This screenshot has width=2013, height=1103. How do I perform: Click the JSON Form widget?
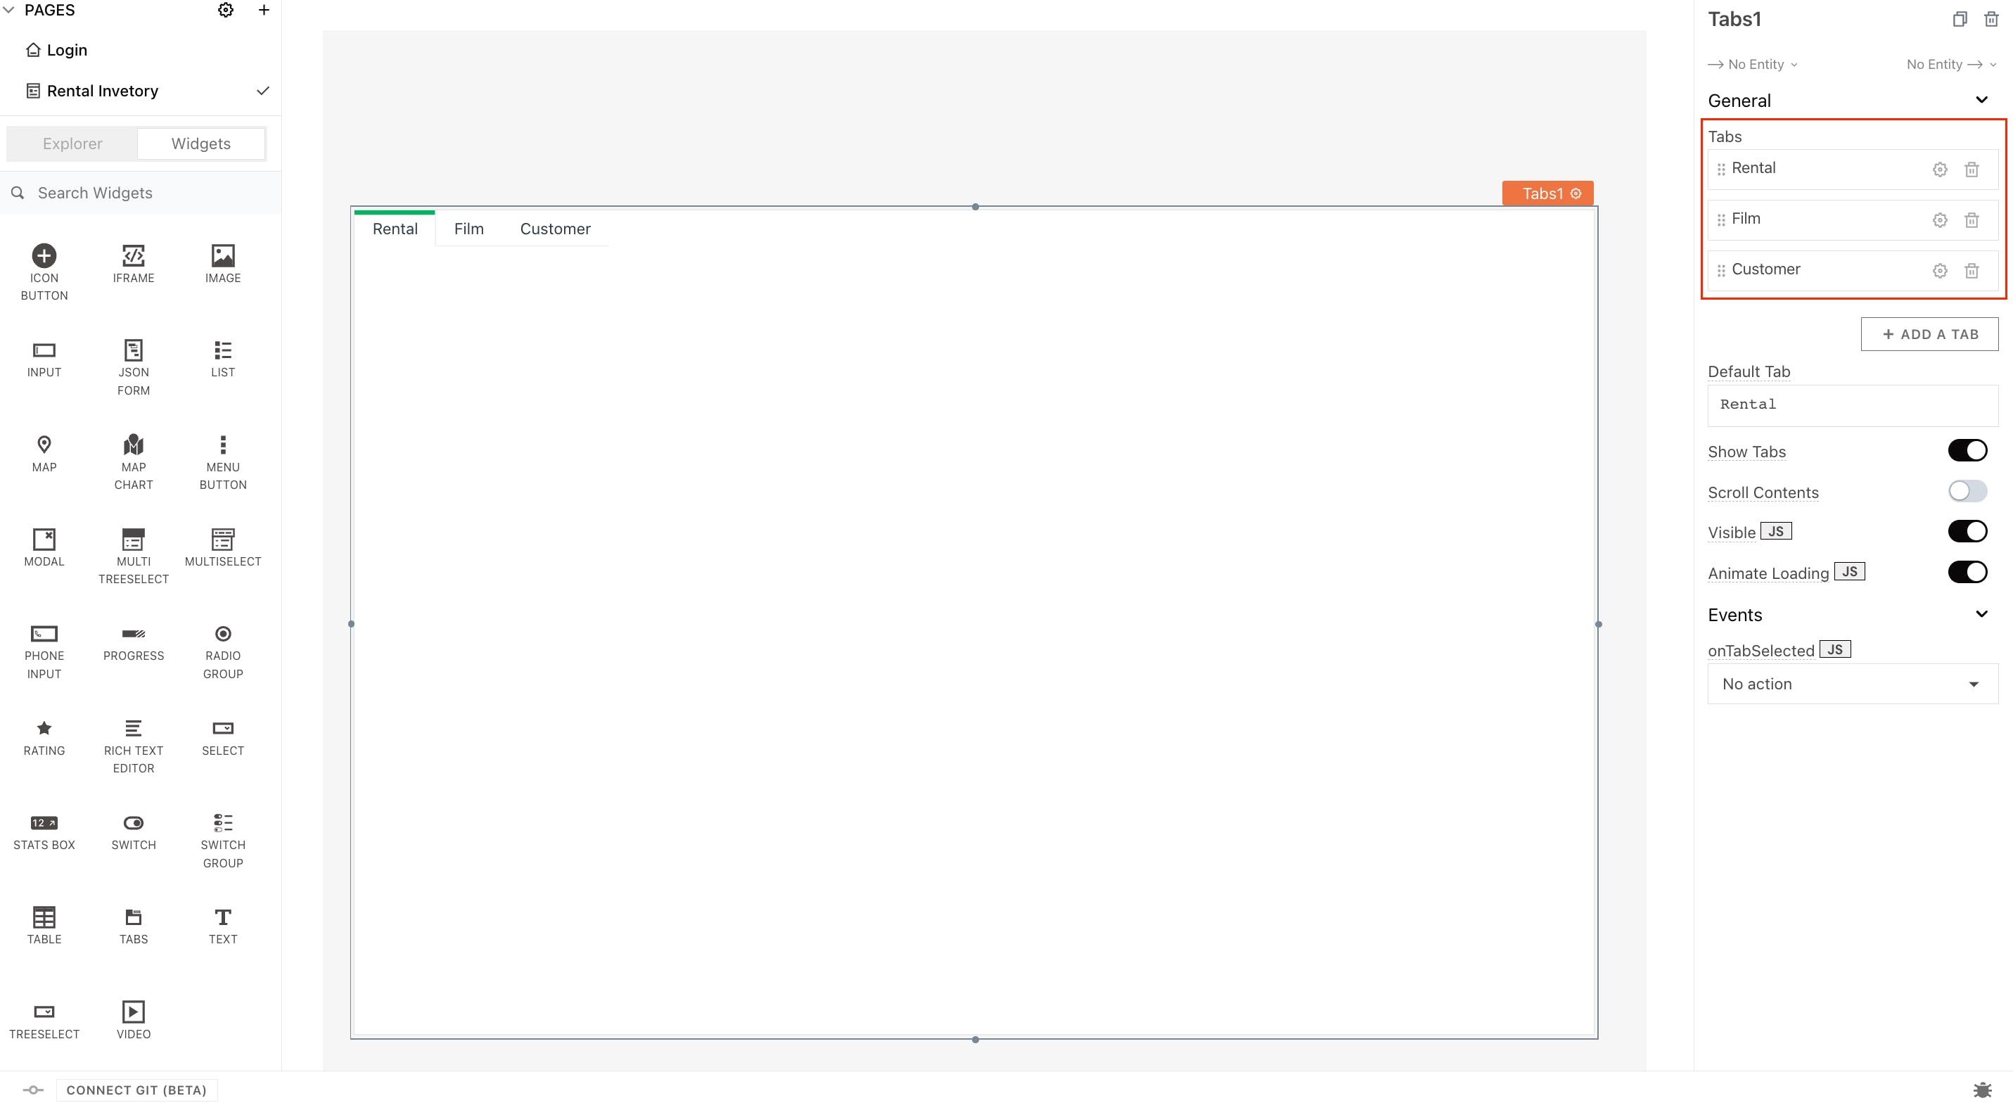pos(133,350)
